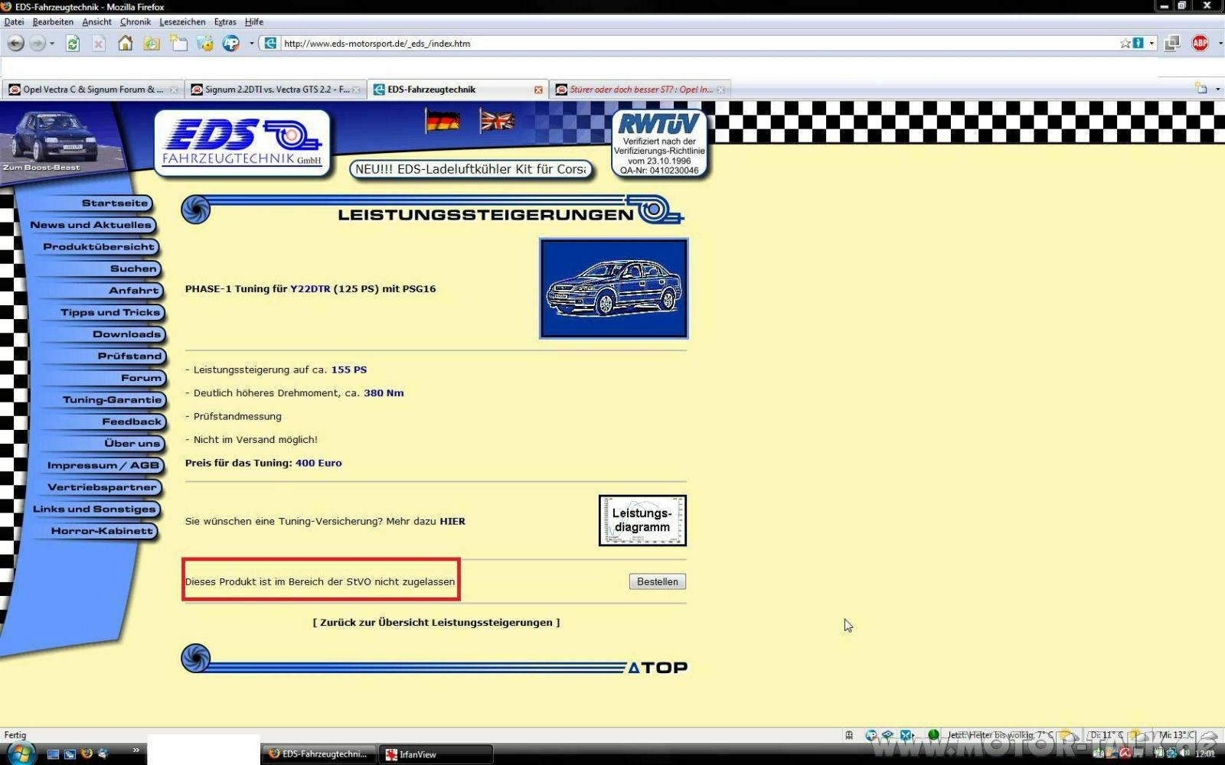Viewport: 1225px width, 765px height.
Task: Bookmark this page with the star icon
Action: tap(1125, 44)
